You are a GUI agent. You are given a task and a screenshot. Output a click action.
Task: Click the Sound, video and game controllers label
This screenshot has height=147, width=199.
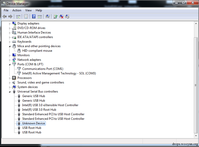click(41, 82)
